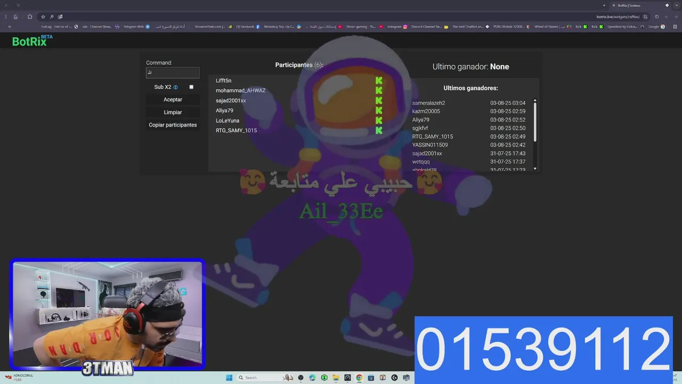
Task: Open Discord Channel bookmark
Action: point(430,27)
